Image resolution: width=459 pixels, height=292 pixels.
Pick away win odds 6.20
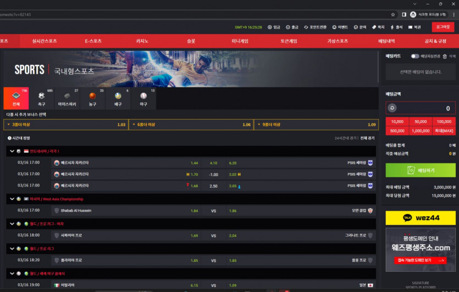point(233,163)
